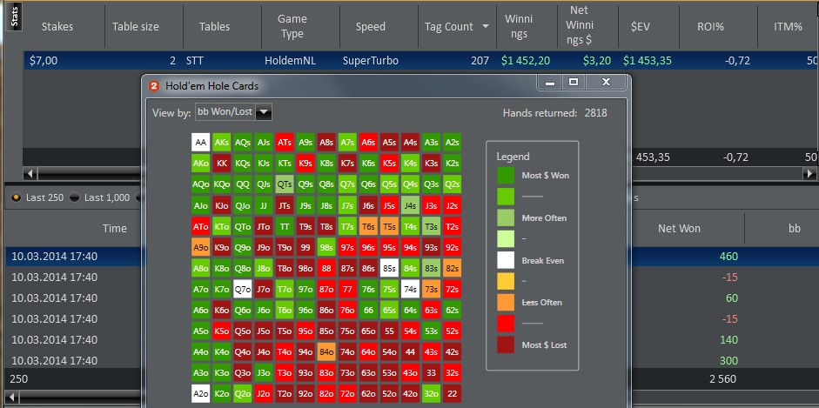Click the Net Won value 60
Screen dimensions: 819x408
(x=732, y=298)
